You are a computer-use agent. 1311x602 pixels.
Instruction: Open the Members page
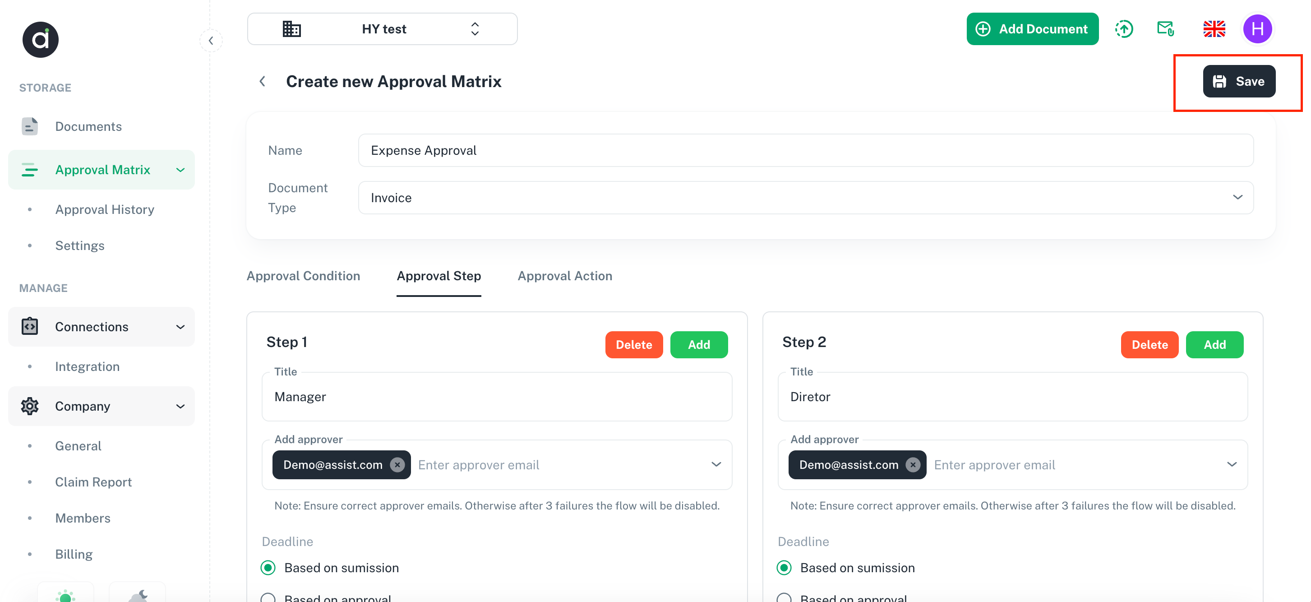click(x=83, y=519)
